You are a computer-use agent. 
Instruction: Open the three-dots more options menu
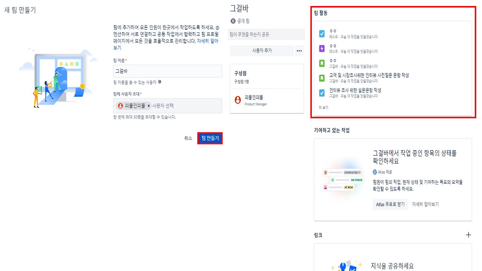pos(299,51)
